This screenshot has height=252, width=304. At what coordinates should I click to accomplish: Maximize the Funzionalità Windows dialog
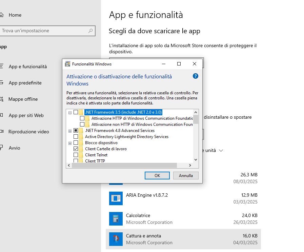179,64
